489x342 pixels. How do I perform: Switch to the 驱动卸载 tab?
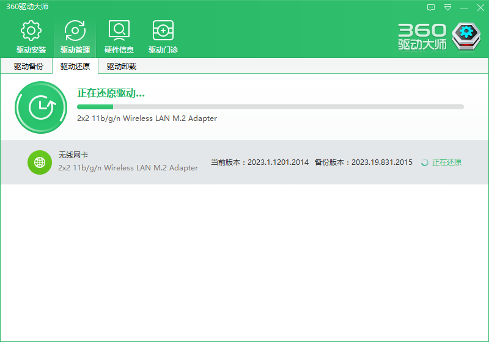[121, 67]
